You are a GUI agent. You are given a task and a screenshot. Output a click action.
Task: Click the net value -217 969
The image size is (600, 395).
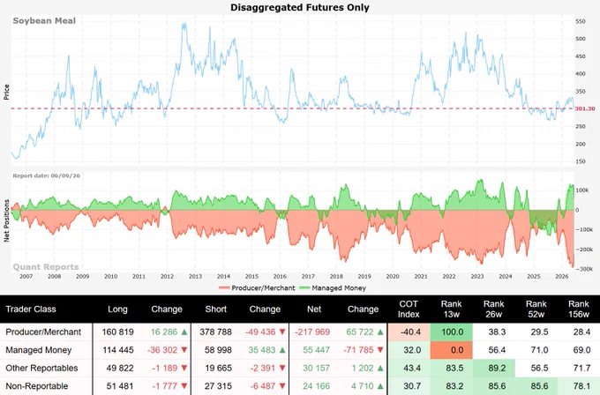point(312,332)
